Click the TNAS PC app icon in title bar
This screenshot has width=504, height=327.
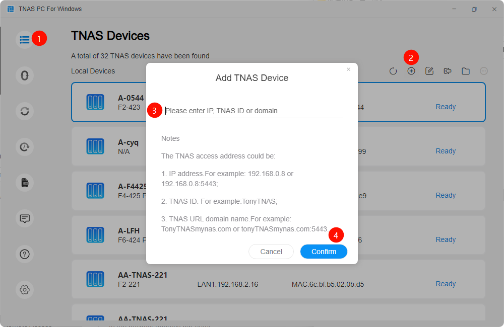(11, 9)
